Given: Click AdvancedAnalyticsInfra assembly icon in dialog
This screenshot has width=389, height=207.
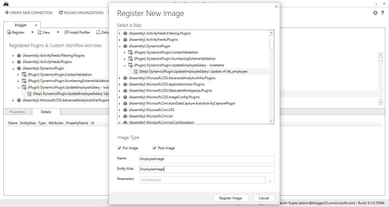Looking at the screenshot, I should coord(125,78).
